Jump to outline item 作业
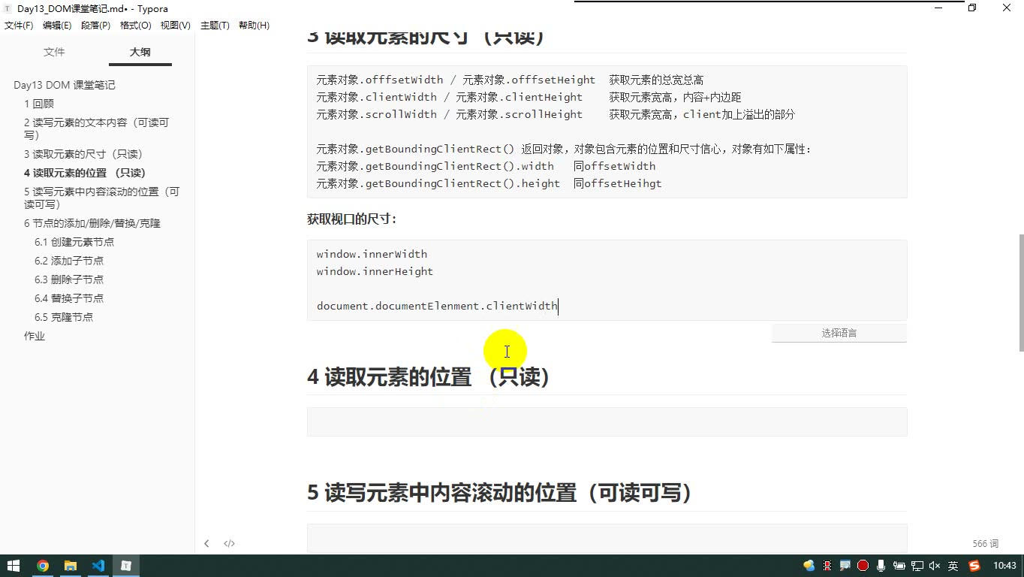1024x577 pixels. pos(35,336)
